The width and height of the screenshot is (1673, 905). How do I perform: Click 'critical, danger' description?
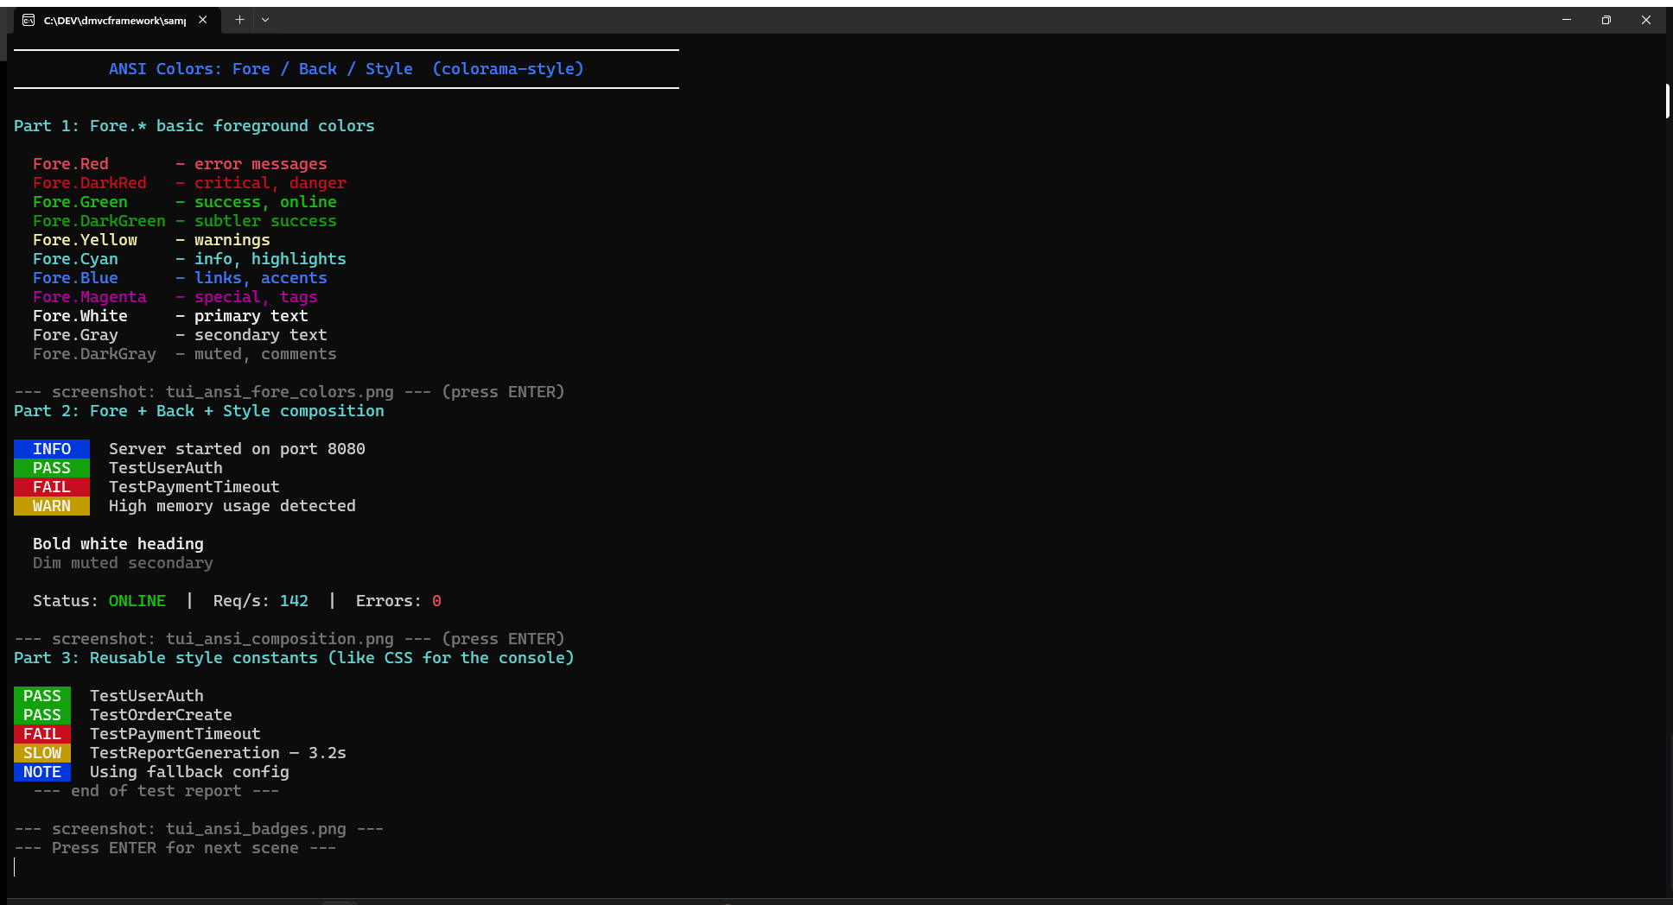point(270,183)
